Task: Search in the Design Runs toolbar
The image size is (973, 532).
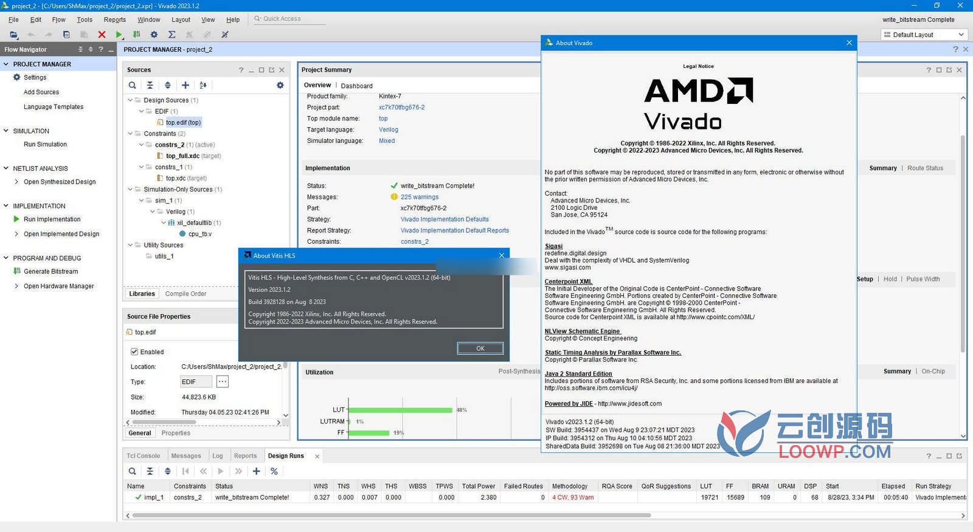Action: point(132,471)
